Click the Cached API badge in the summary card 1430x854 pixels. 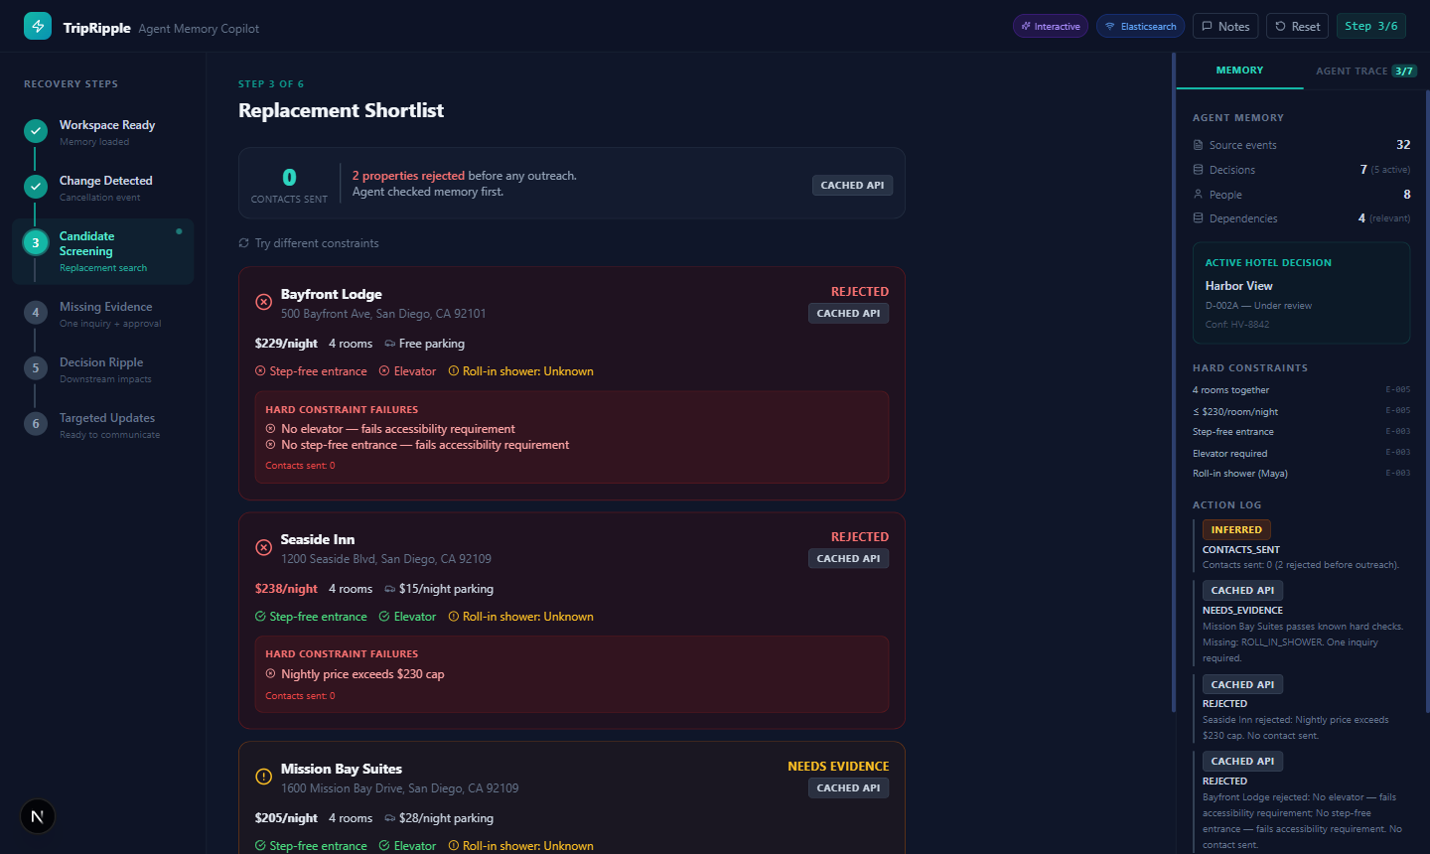(852, 186)
